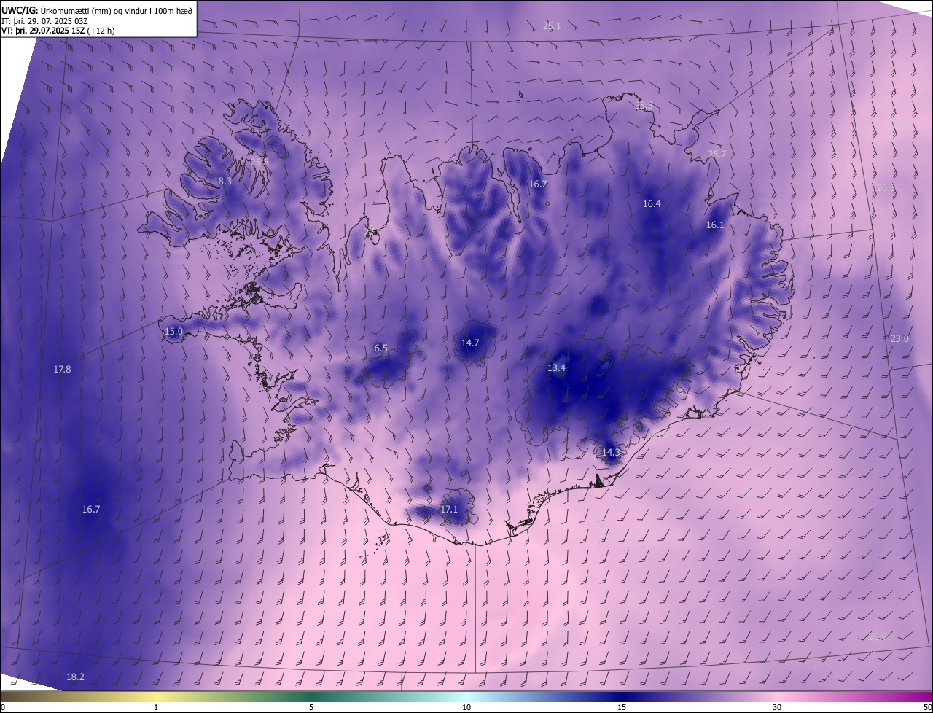Click the 23.0 value label
This screenshot has height=713, width=933.
900,338
